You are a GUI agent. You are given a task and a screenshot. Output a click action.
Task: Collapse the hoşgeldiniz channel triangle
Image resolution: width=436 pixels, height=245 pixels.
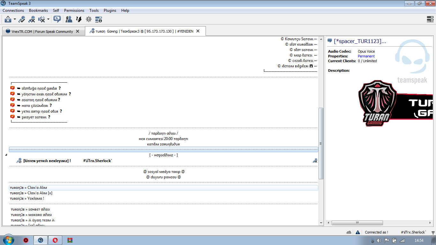pos(6,155)
